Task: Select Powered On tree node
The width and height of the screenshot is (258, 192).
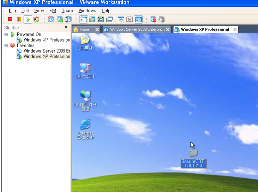Action: click(x=29, y=35)
